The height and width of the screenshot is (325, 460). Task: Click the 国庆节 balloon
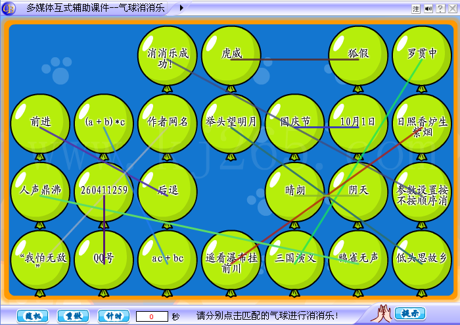(x=294, y=123)
